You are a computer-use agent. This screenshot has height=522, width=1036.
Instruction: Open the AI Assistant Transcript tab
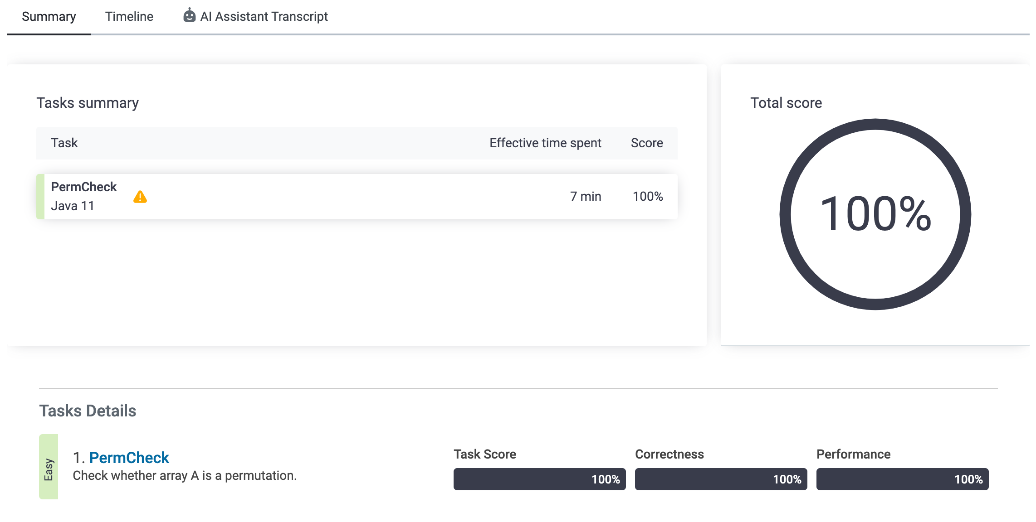[x=264, y=17]
